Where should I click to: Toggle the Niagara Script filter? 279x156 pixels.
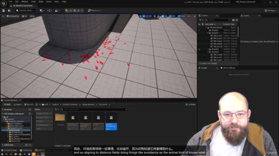[x=44, y=114]
